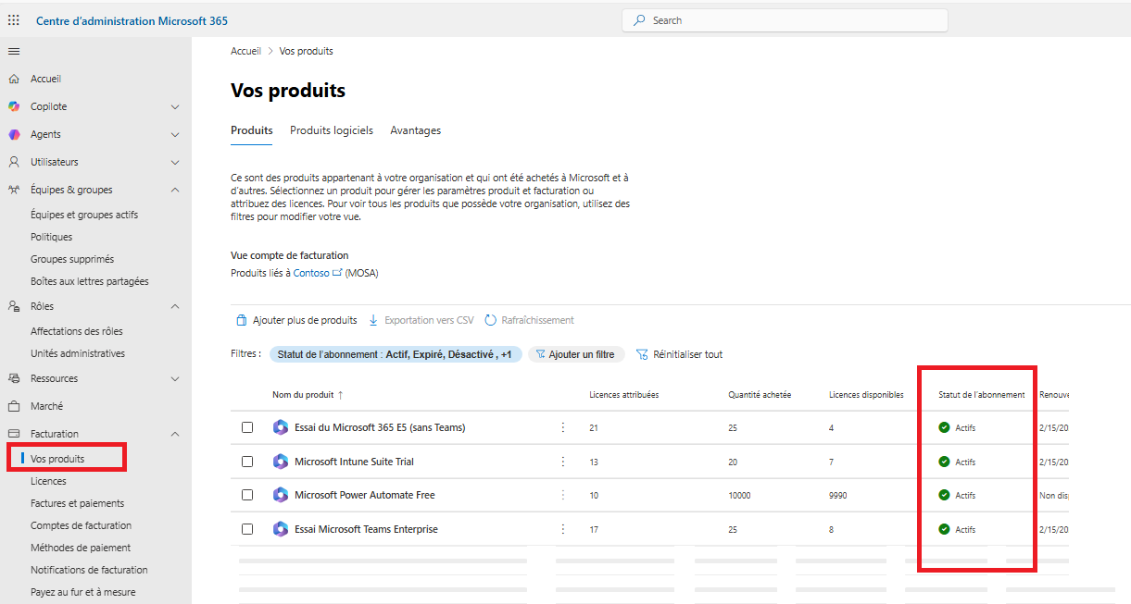Click the Search input field

[x=785, y=20]
